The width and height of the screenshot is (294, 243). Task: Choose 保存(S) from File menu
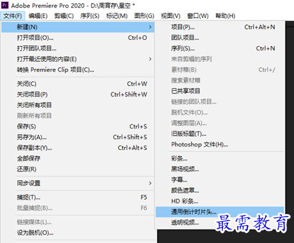78,127
